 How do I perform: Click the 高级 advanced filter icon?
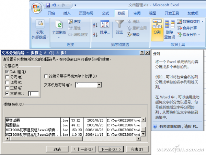click(x=129, y=34)
